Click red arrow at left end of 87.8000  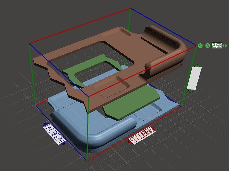130,141
